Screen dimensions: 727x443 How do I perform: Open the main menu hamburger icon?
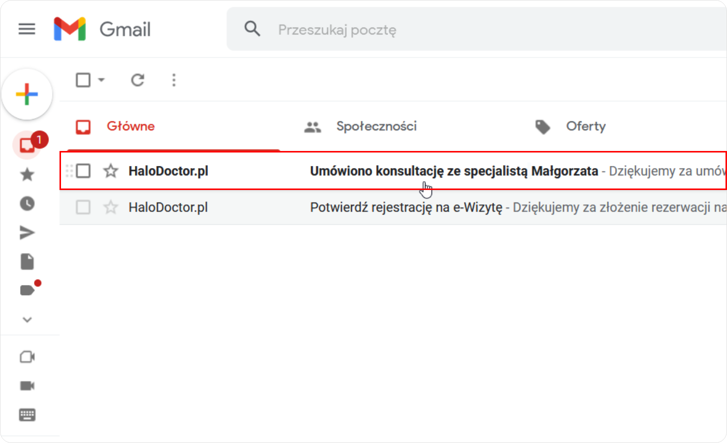pyautogui.click(x=27, y=29)
